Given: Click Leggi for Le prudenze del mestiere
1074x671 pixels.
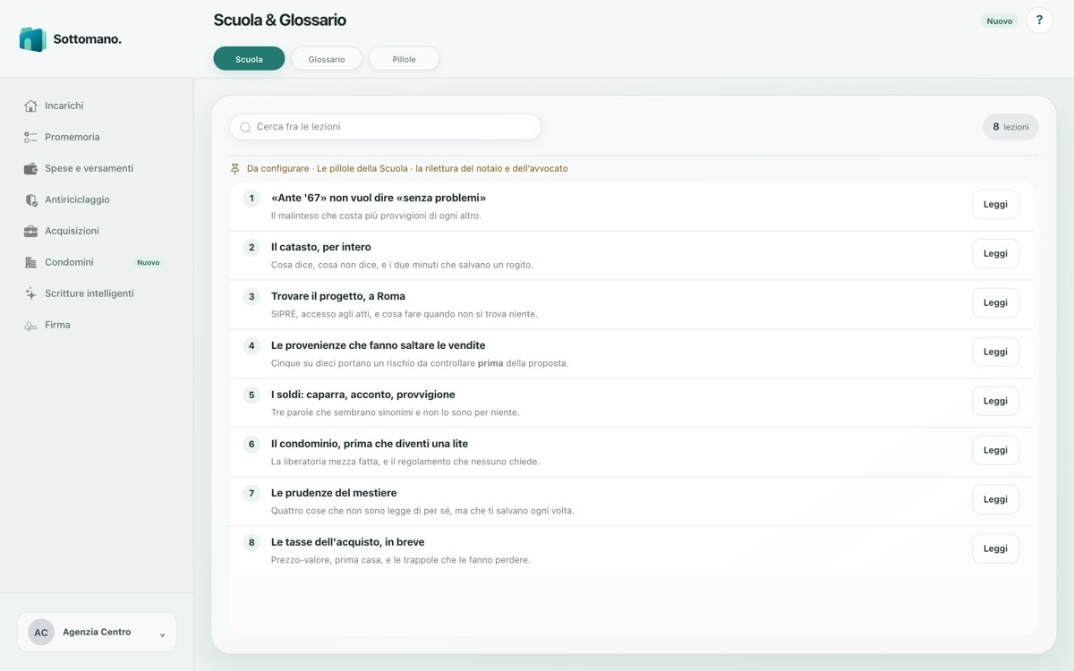Looking at the screenshot, I should click(x=995, y=499).
